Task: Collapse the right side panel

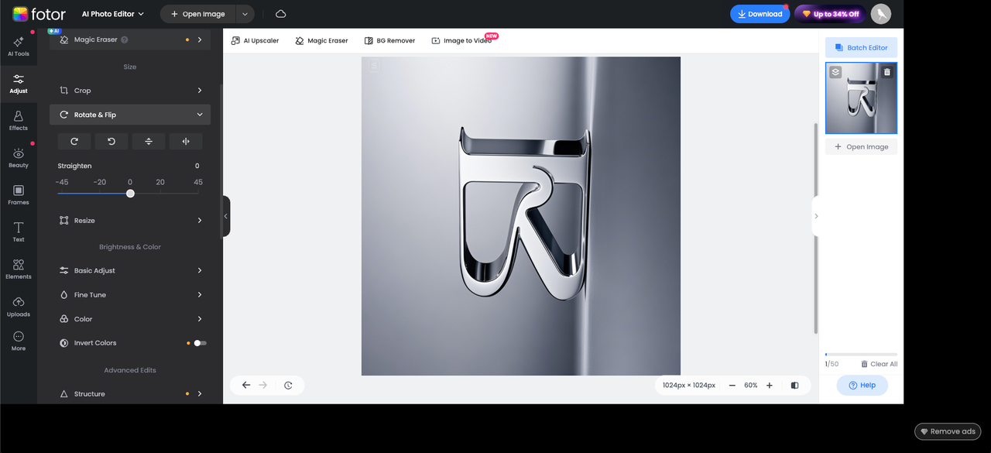Action: pos(816,216)
